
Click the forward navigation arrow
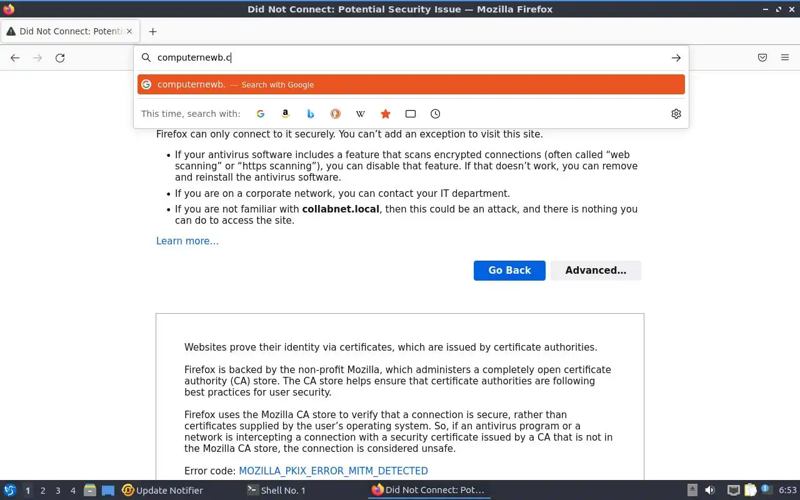(x=37, y=57)
